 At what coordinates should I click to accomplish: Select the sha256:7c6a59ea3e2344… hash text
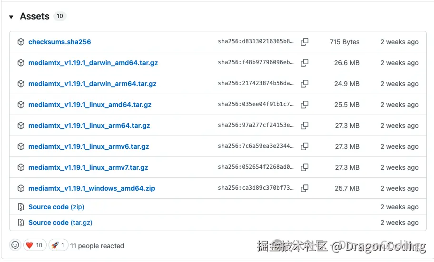[x=256, y=146]
